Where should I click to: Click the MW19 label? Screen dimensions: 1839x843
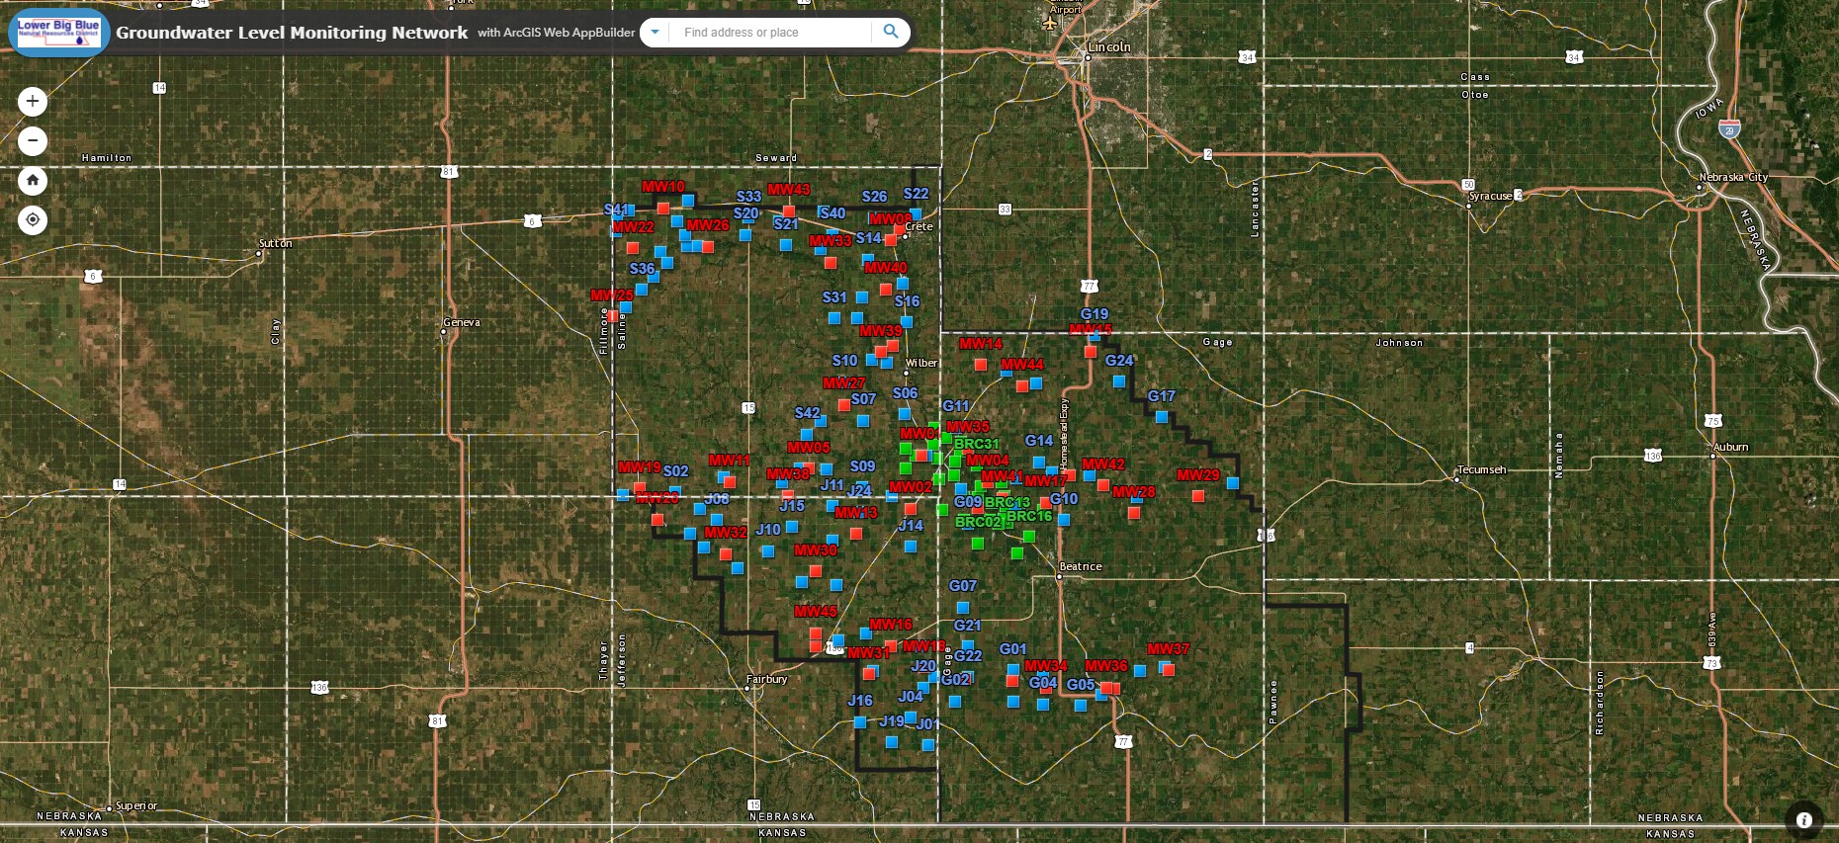pos(640,467)
